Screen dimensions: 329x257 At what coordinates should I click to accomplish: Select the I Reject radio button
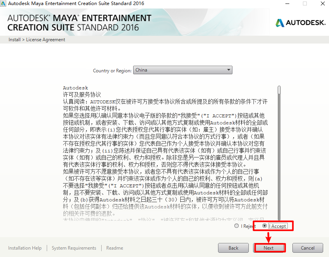point(237,226)
